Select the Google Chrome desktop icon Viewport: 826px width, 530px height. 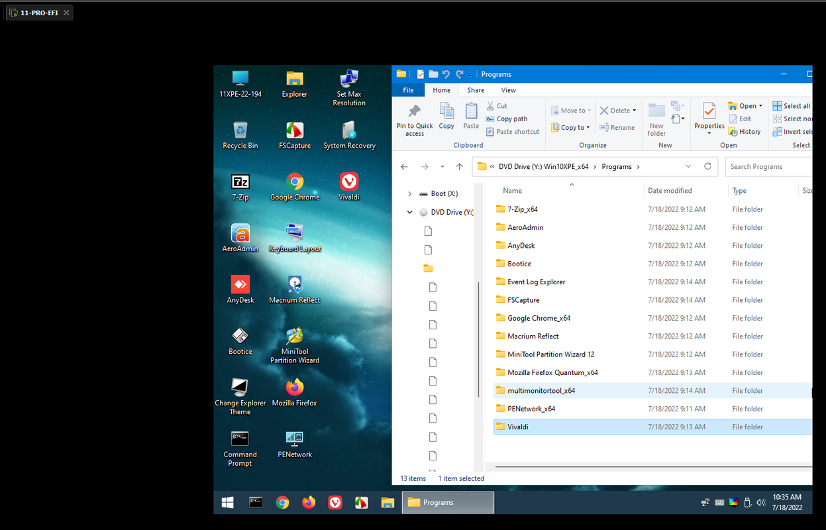(x=295, y=187)
